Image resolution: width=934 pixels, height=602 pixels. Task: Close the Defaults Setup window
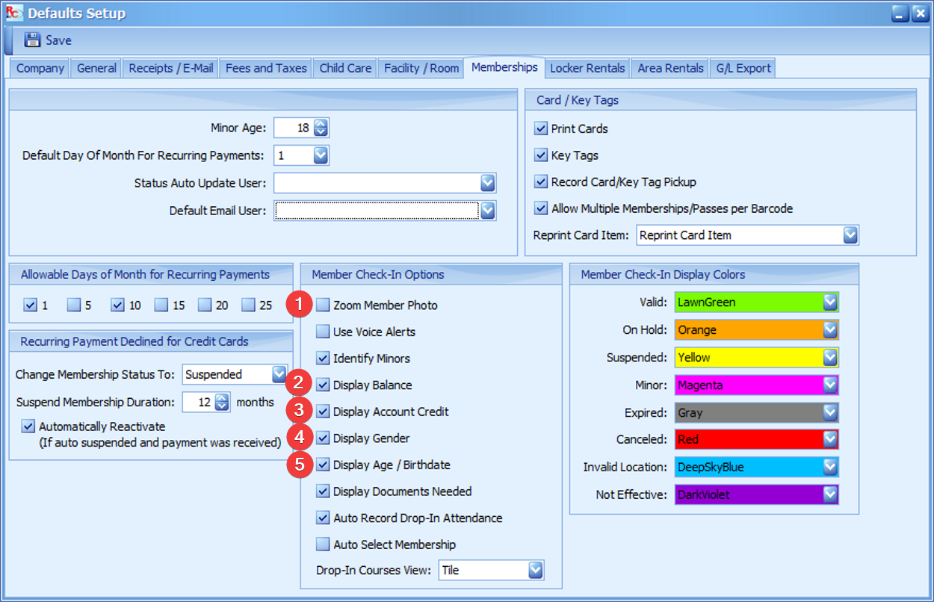(x=919, y=13)
